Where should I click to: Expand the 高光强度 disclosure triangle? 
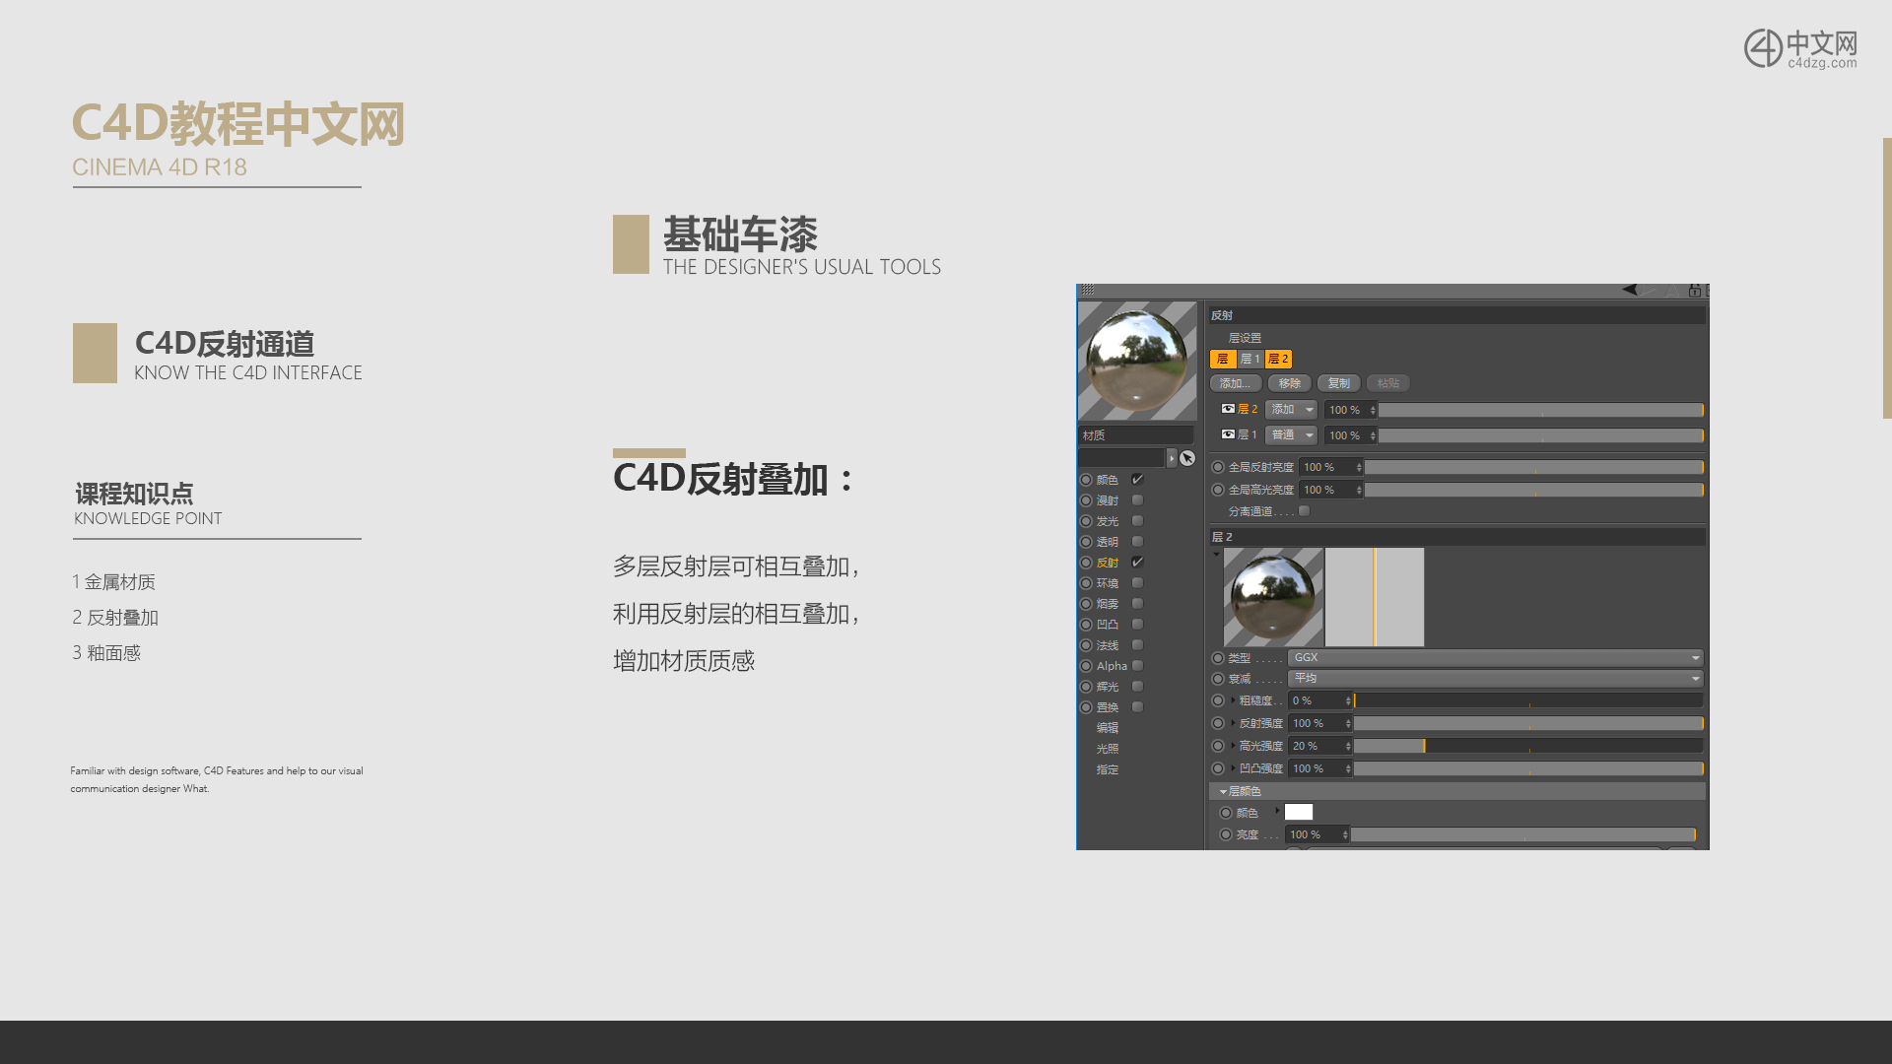[x=1233, y=746]
